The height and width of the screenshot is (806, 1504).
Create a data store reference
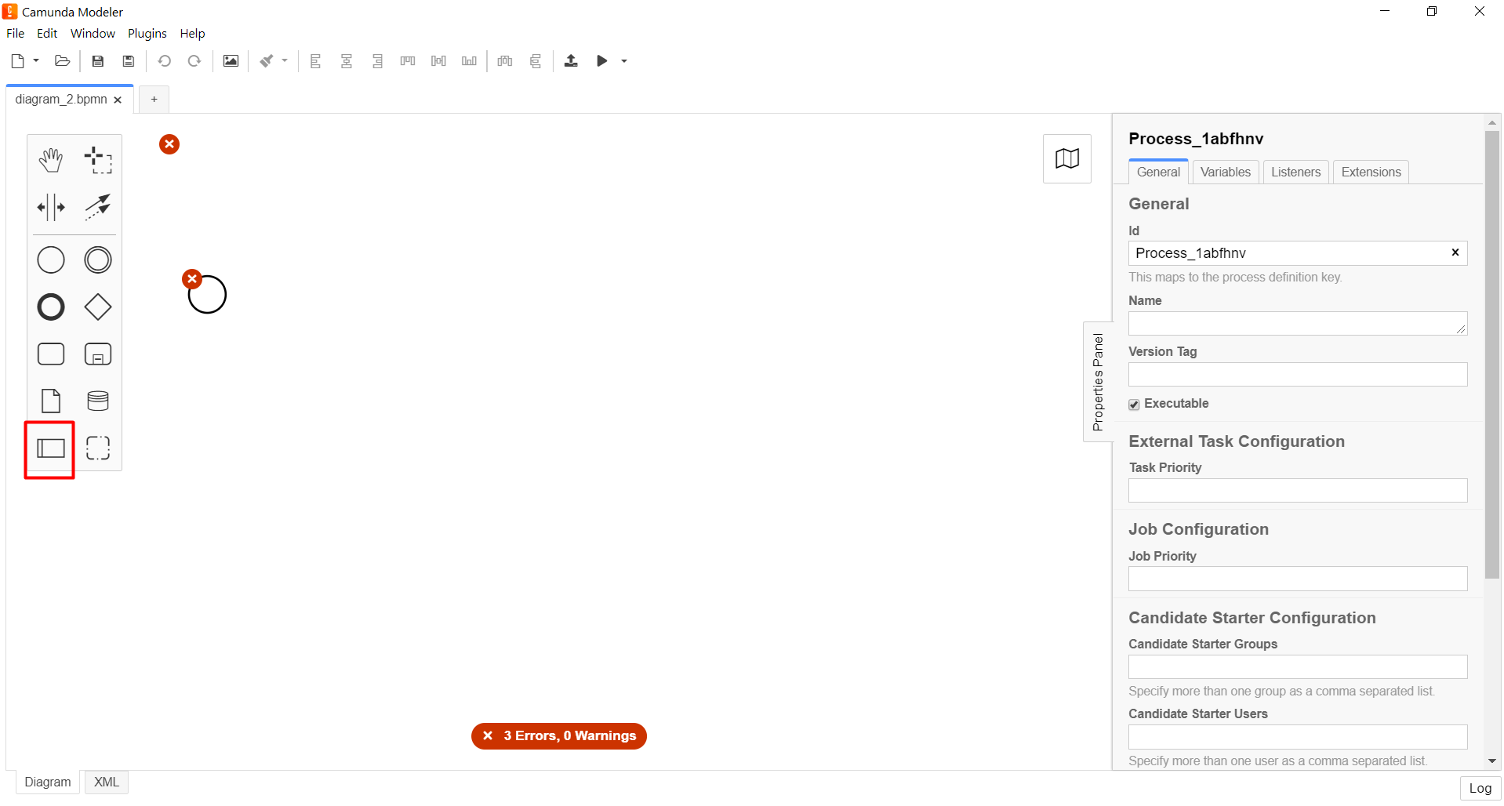tap(98, 401)
